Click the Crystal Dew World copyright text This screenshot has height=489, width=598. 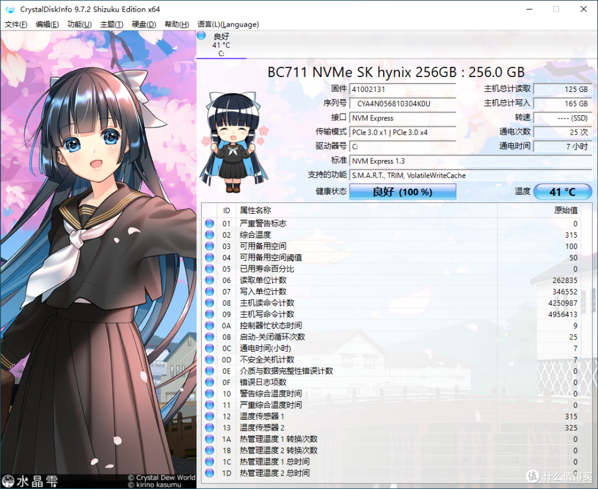pyautogui.click(x=161, y=477)
